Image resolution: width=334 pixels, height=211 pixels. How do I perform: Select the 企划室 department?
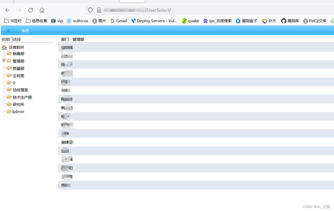point(19,76)
